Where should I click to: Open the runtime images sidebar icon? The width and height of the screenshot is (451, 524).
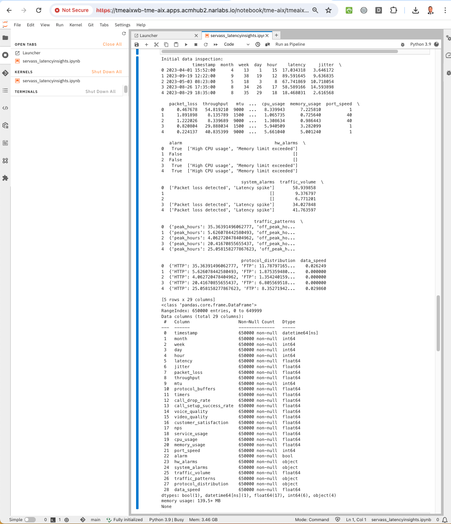point(5,143)
